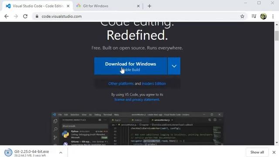Click the page vertical scrollbar thumb
279x157 pixels.
coord(277,36)
